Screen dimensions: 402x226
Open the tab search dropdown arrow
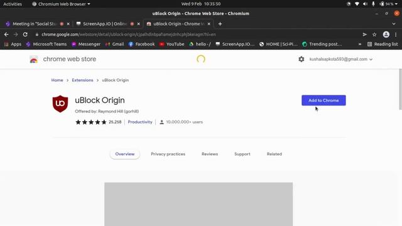click(x=394, y=24)
